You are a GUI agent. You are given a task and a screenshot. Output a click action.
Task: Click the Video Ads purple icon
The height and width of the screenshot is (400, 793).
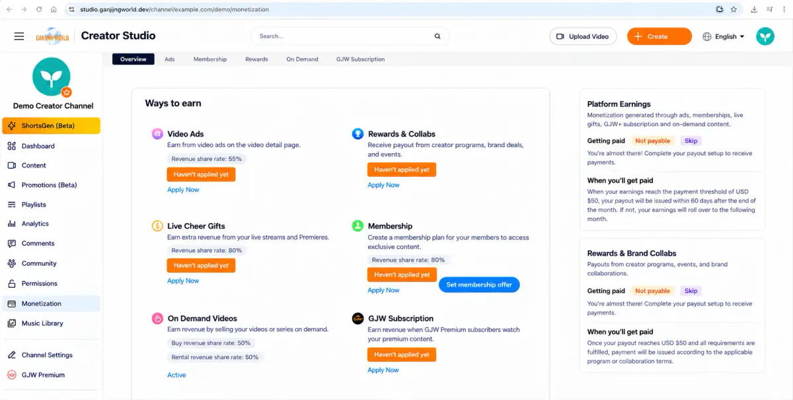tap(157, 133)
